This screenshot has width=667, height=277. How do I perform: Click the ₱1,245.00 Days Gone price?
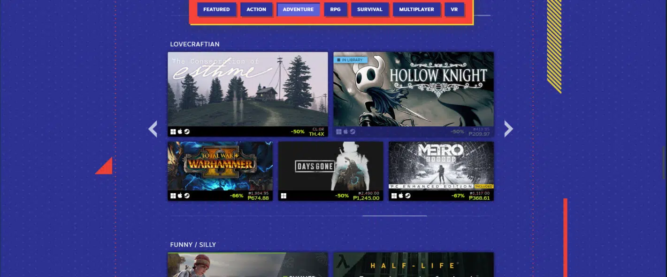(x=366, y=198)
